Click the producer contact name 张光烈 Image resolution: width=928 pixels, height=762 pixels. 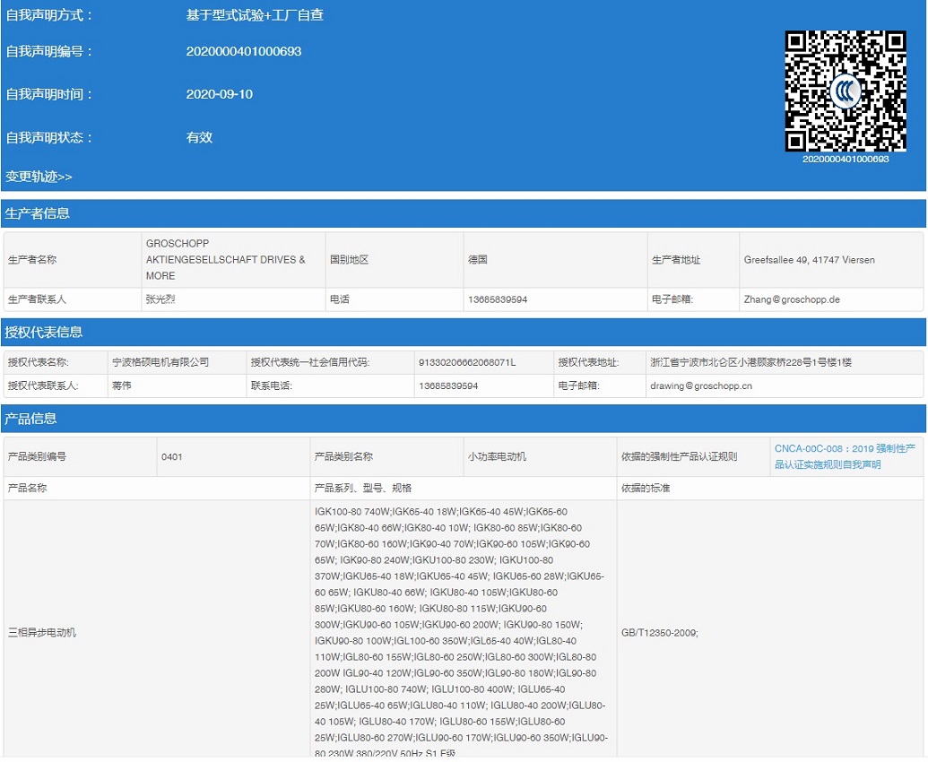160,299
